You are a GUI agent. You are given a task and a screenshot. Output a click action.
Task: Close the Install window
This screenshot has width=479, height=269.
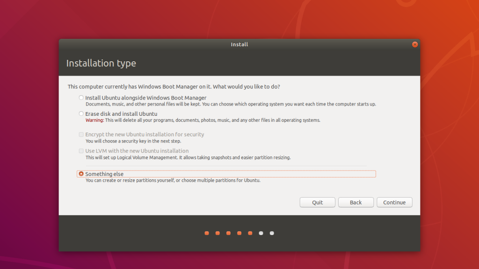click(415, 44)
